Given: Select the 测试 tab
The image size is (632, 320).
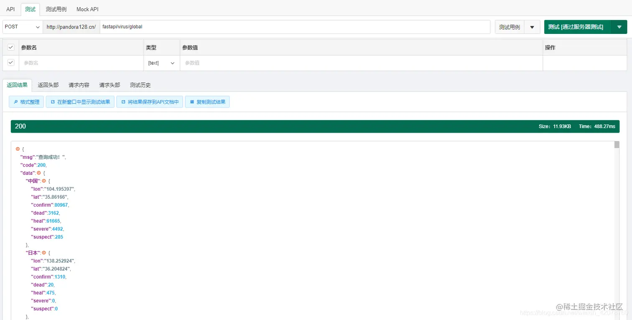Looking at the screenshot, I should [30, 9].
